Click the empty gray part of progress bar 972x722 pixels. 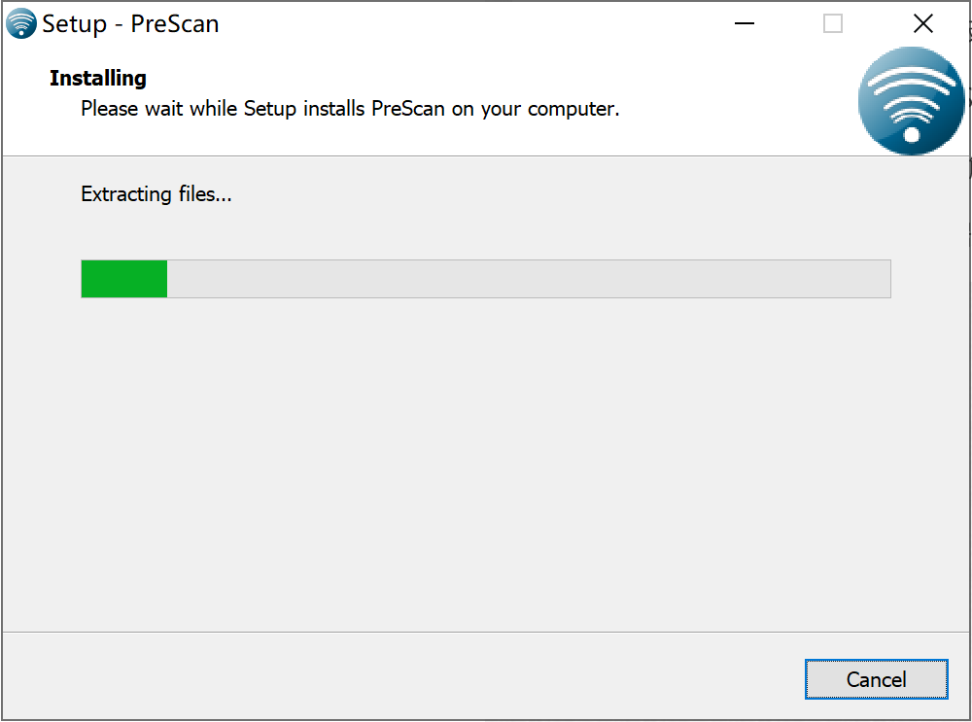[529, 279]
